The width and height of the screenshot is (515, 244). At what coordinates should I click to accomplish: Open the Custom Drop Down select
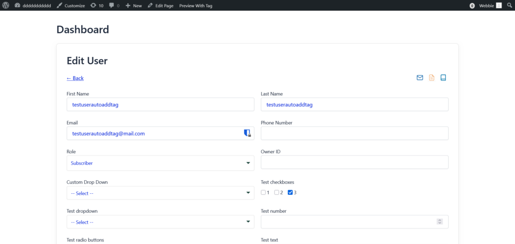[x=160, y=193]
